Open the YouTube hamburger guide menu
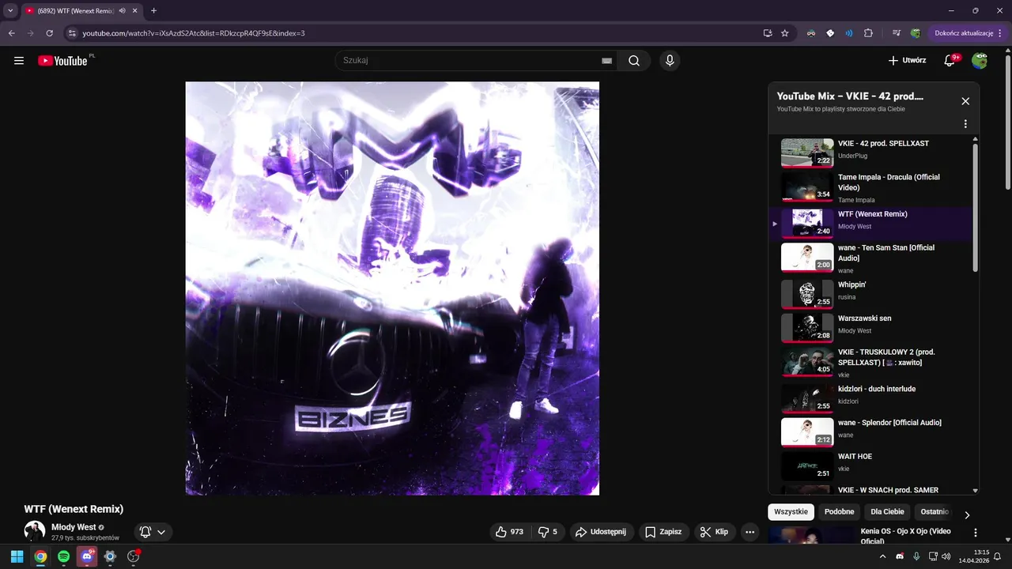Image resolution: width=1012 pixels, height=569 pixels. pyautogui.click(x=19, y=61)
